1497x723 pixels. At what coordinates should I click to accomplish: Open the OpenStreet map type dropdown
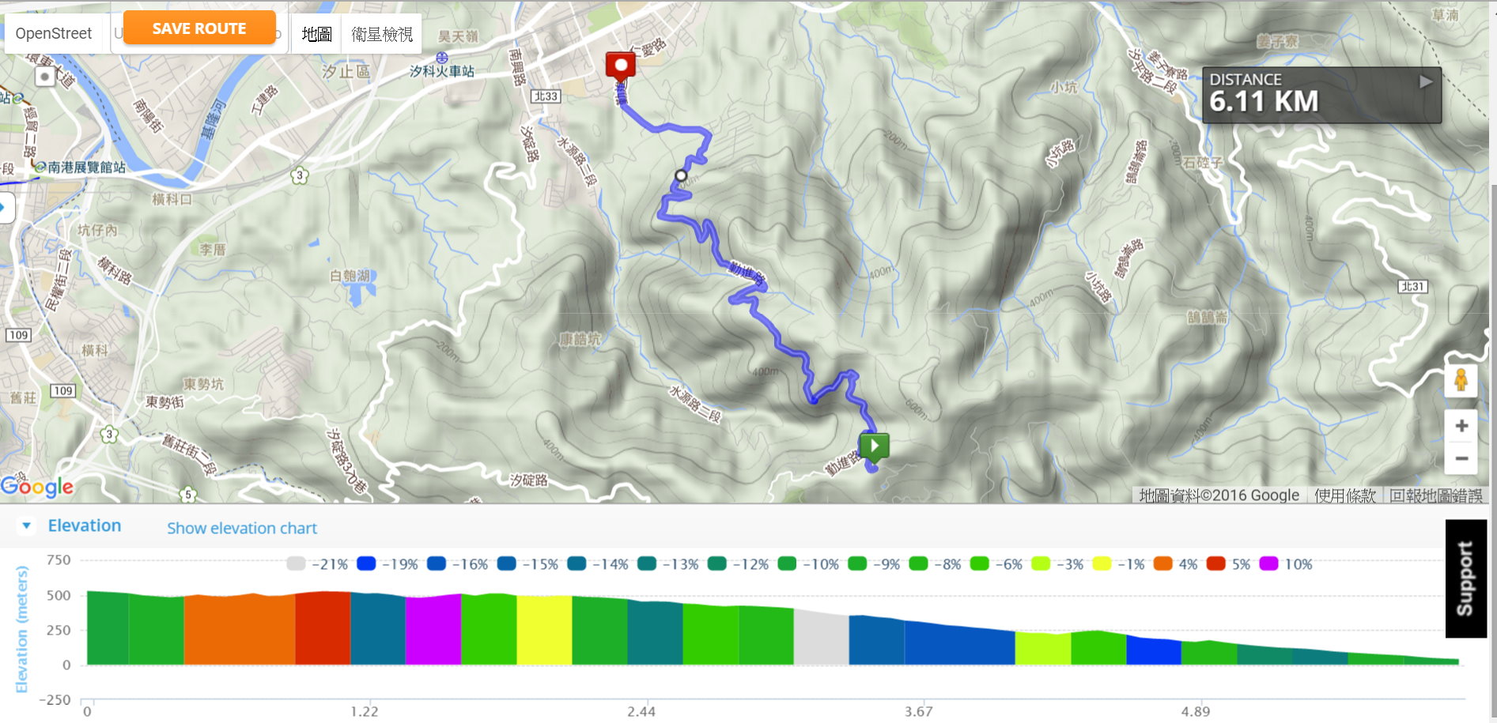click(x=54, y=33)
